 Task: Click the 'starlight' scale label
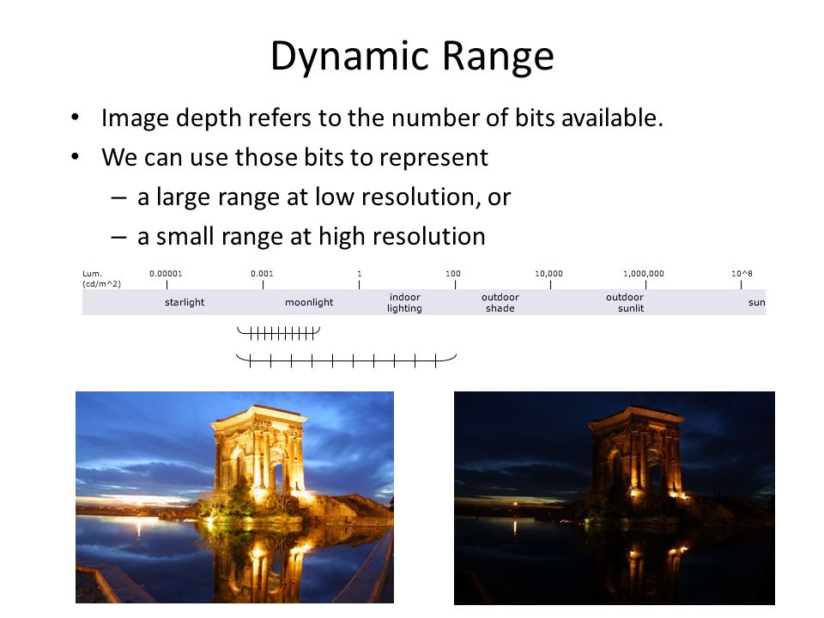point(185,302)
